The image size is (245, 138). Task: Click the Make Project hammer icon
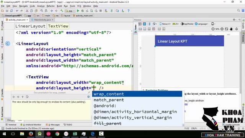(62, 11)
